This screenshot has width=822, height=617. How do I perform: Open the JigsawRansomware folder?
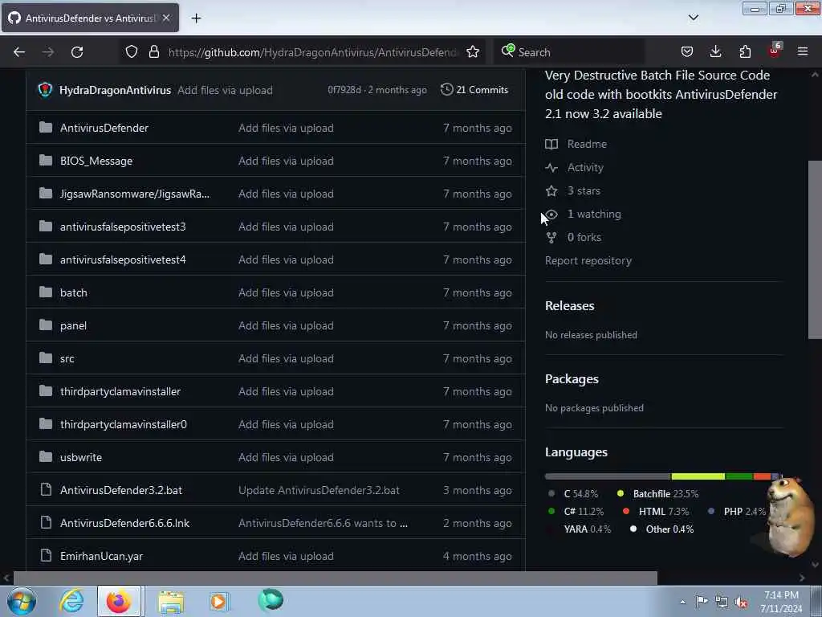pos(135,194)
